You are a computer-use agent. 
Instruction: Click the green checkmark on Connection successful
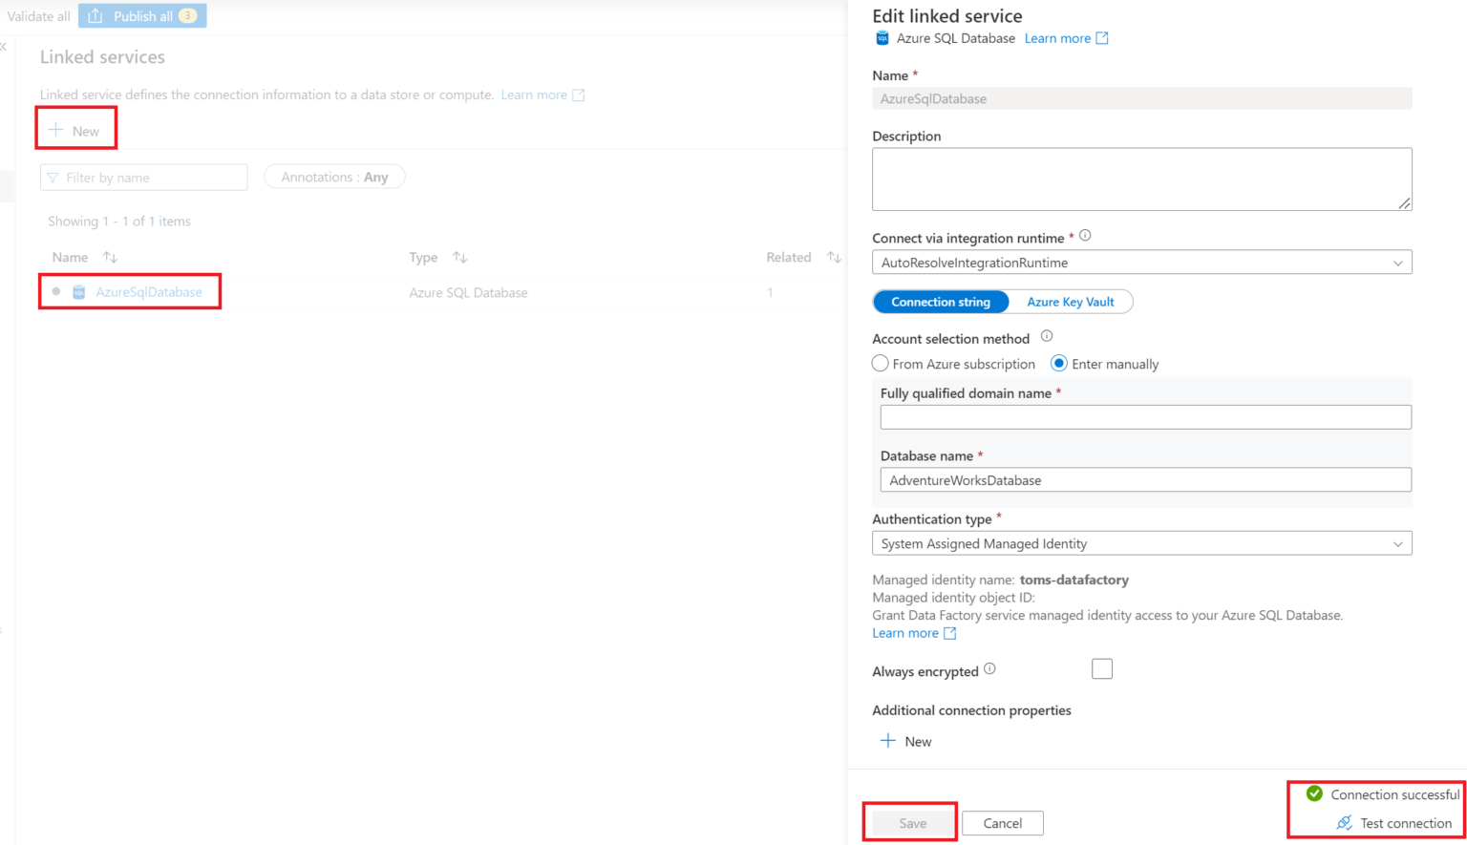pos(1316,793)
